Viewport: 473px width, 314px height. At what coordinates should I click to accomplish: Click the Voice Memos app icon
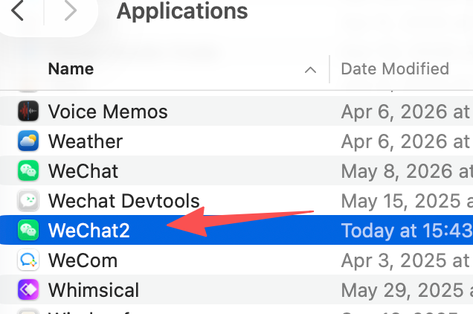(x=28, y=111)
